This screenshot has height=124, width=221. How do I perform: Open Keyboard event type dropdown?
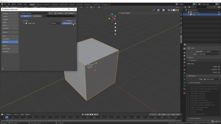(x=55, y=23)
